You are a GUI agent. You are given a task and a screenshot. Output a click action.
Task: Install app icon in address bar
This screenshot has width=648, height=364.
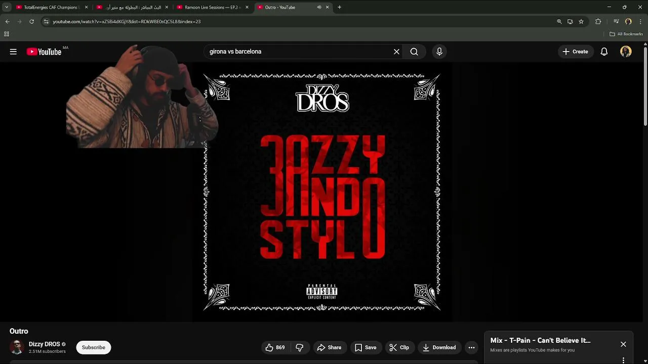coord(570,21)
